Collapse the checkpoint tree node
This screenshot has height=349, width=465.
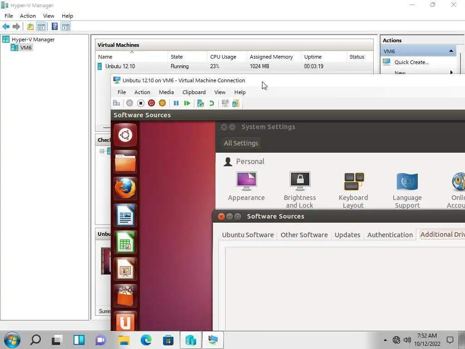pos(102,151)
